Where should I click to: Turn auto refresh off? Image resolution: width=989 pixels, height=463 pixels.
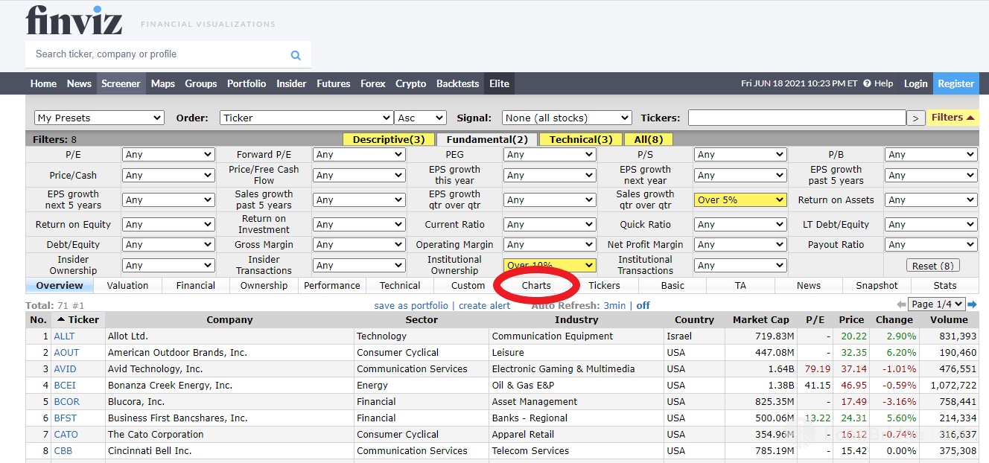click(x=643, y=305)
